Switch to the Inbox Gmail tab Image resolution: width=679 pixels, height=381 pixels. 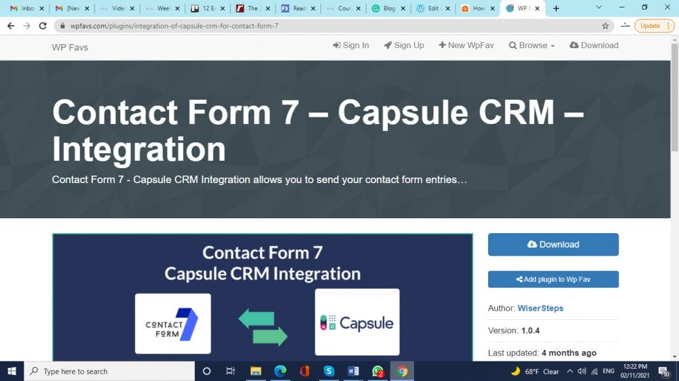click(x=27, y=8)
